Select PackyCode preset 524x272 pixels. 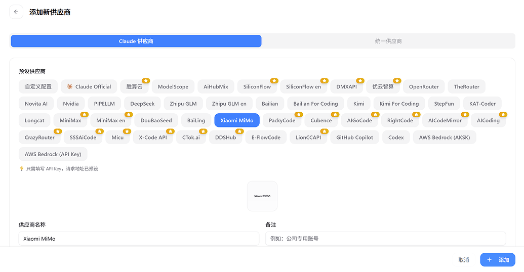(x=282, y=120)
